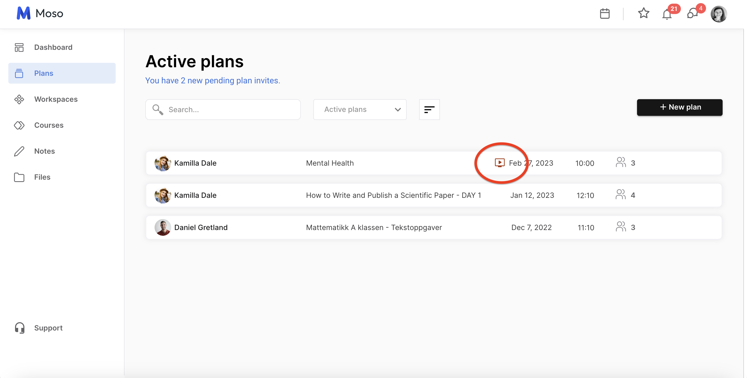This screenshot has height=378, width=747.
Task: Open Workspaces from the sidebar
Action: (56, 99)
